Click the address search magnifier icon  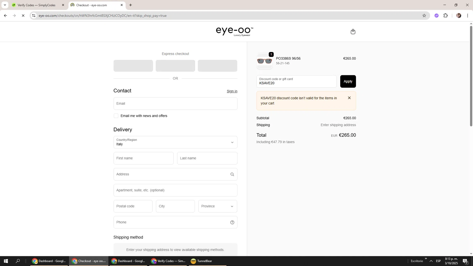(232, 174)
